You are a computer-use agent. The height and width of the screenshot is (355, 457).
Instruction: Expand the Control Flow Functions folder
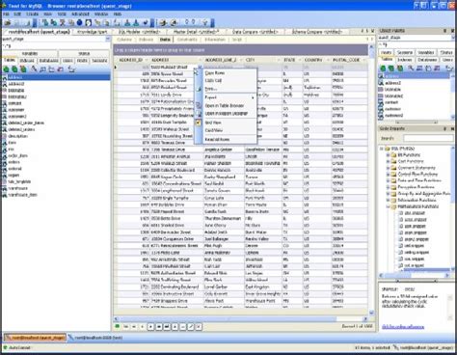(388, 175)
